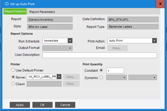This screenshot has height=111, width=167.
Task: Close the Set up Auto Print dialog
Action: click(x=160, y=4)
